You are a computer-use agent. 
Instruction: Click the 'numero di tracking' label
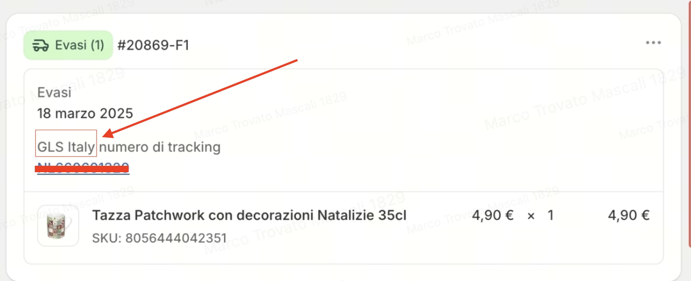coord(160,146)
